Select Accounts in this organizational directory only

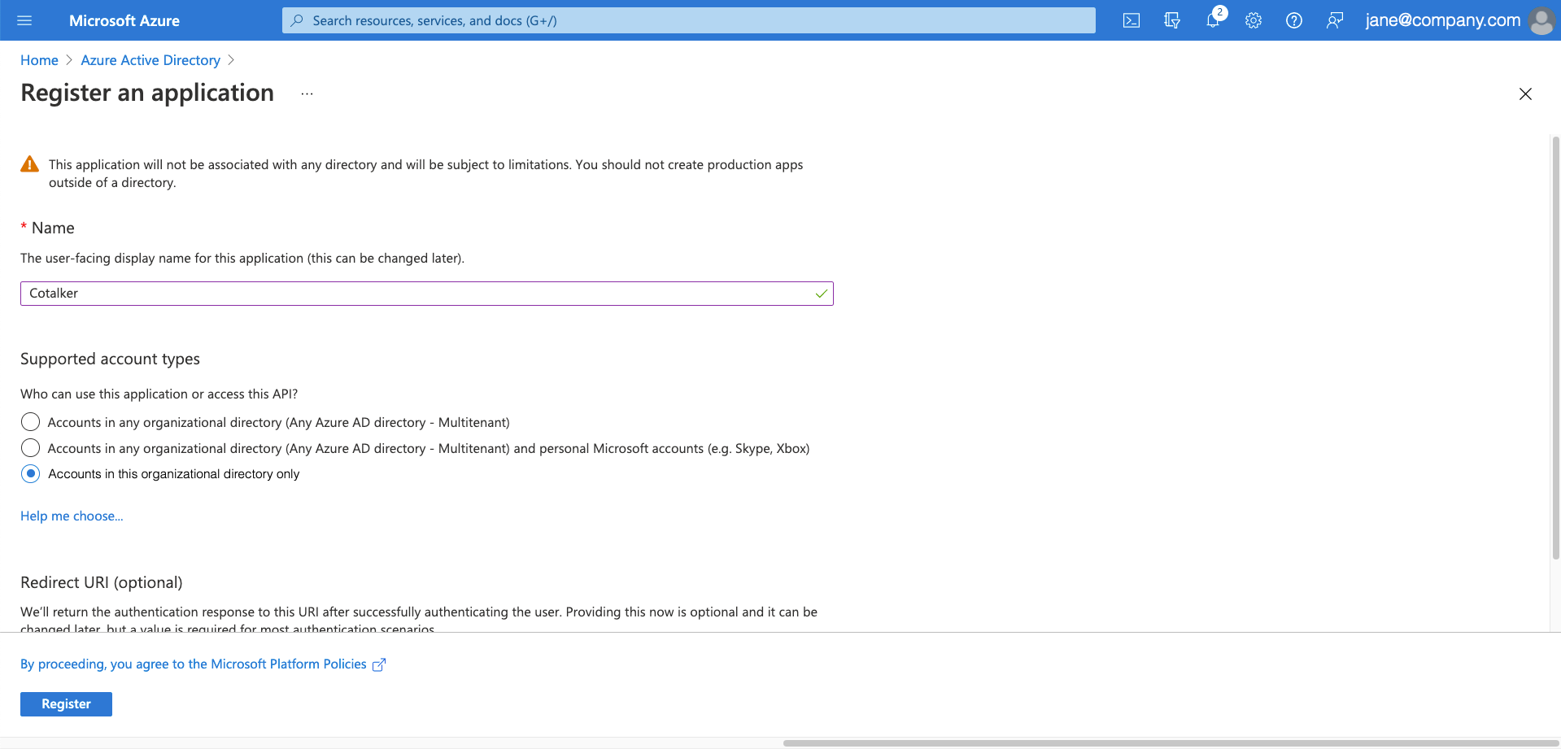coord(30,474)
